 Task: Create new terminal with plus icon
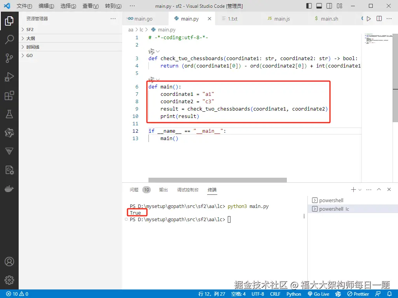353,189
